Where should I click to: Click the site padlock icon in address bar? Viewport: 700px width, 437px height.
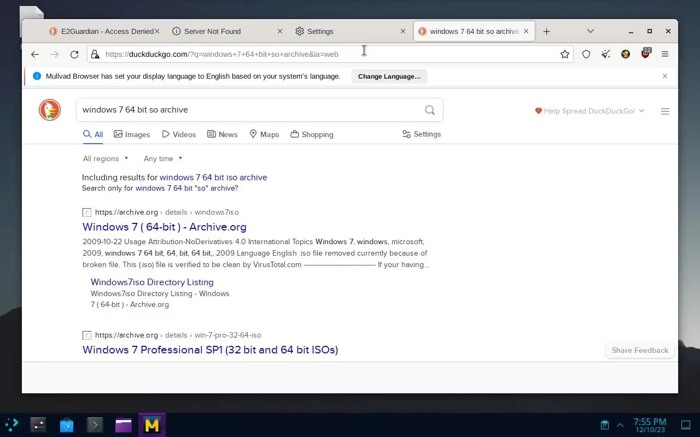coord(95,54)
